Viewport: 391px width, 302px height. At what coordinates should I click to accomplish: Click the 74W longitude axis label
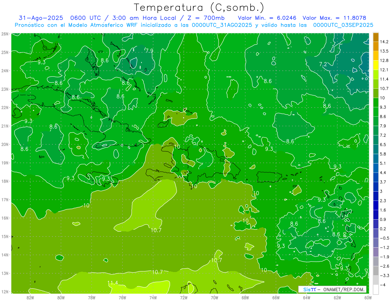[153, 298]
